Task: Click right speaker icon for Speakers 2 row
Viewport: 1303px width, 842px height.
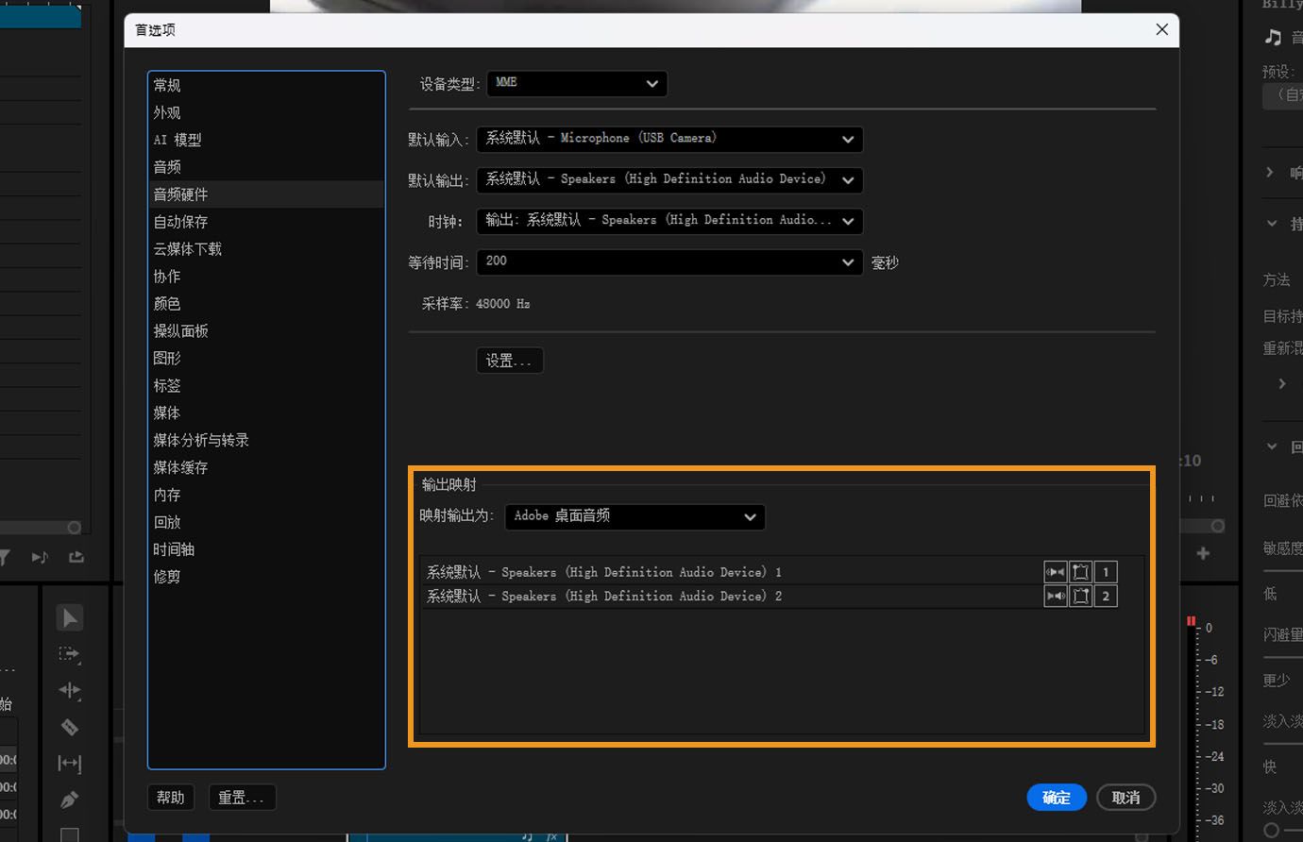Action: pyautogui.click(x=1055, y=596)
